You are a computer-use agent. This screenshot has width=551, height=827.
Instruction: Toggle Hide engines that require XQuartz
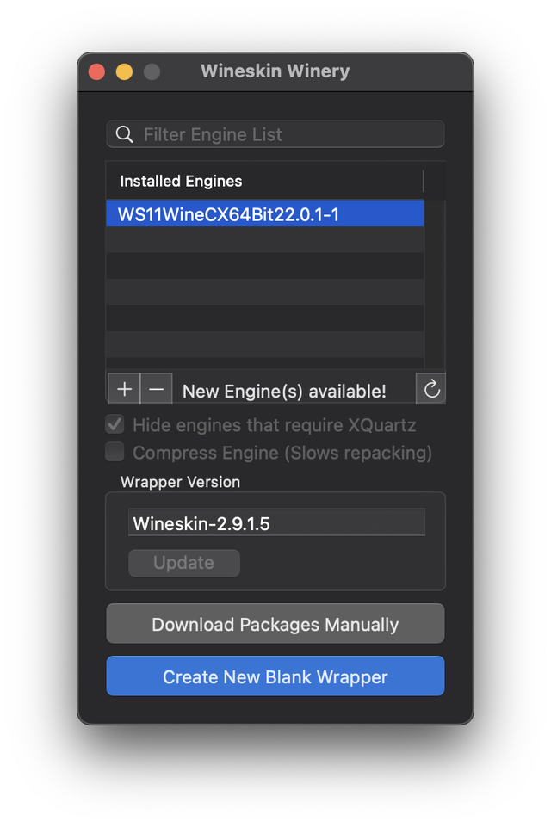tap(115, 424)
